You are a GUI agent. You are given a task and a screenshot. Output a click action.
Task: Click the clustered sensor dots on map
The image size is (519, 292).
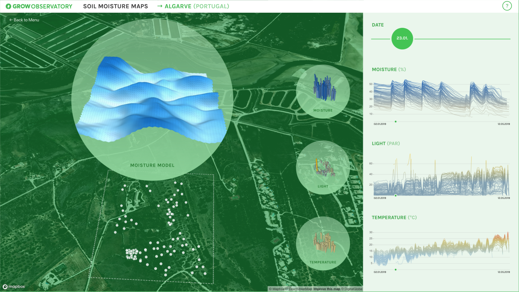132,254
